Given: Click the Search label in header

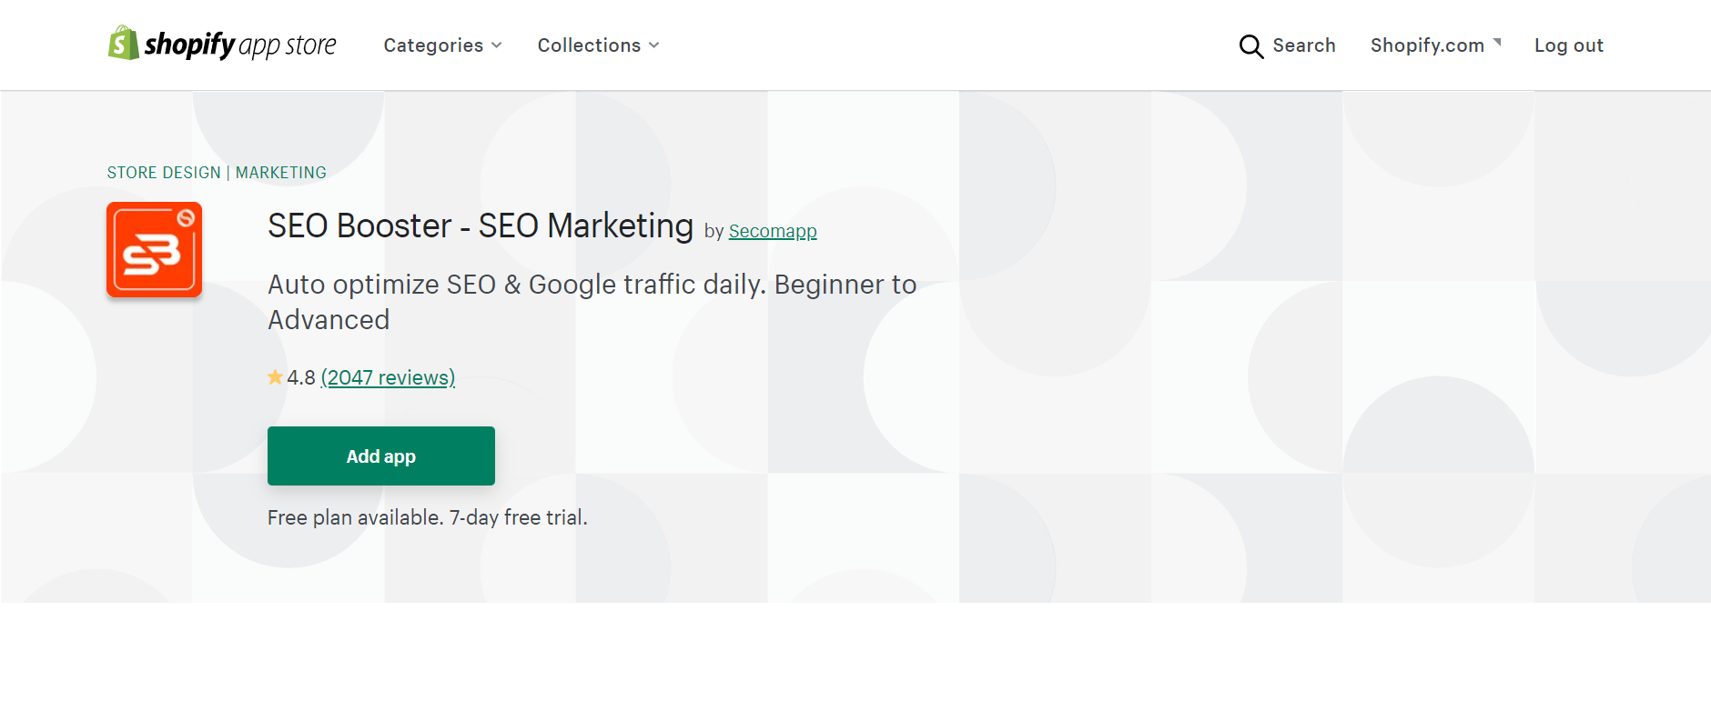Looking at the screenshot, I should tap(1303, 45).
